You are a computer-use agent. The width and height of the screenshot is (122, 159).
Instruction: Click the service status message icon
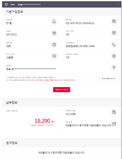click(x=54, y=56)
